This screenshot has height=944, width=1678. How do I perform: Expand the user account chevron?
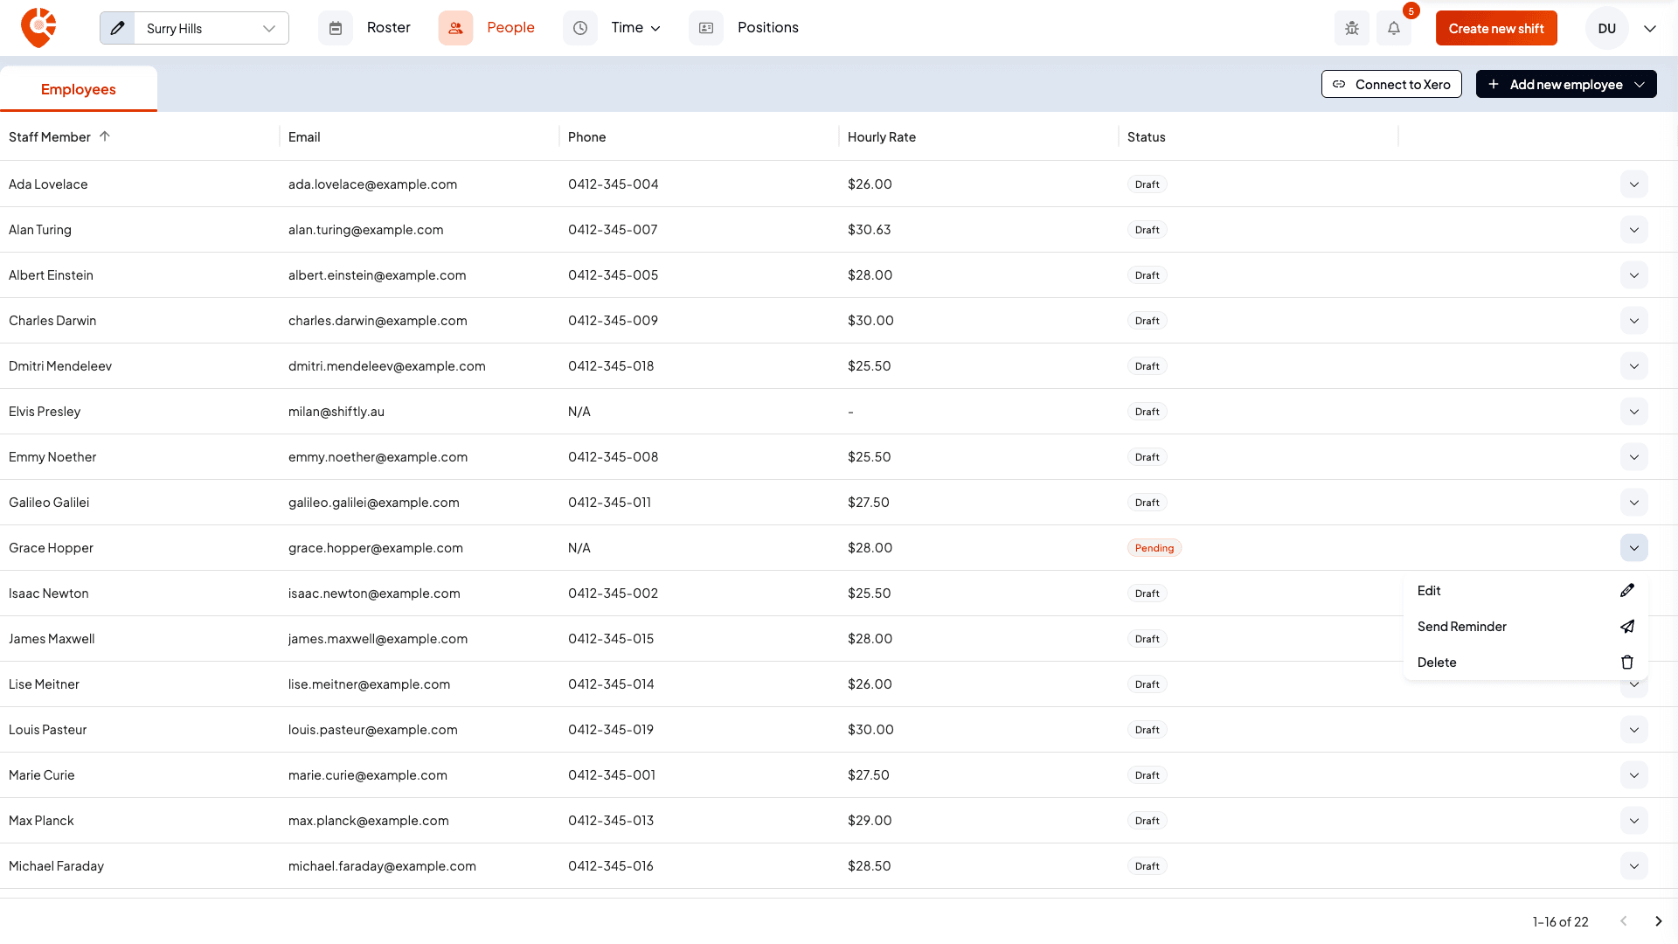[x=1650, y=28]
